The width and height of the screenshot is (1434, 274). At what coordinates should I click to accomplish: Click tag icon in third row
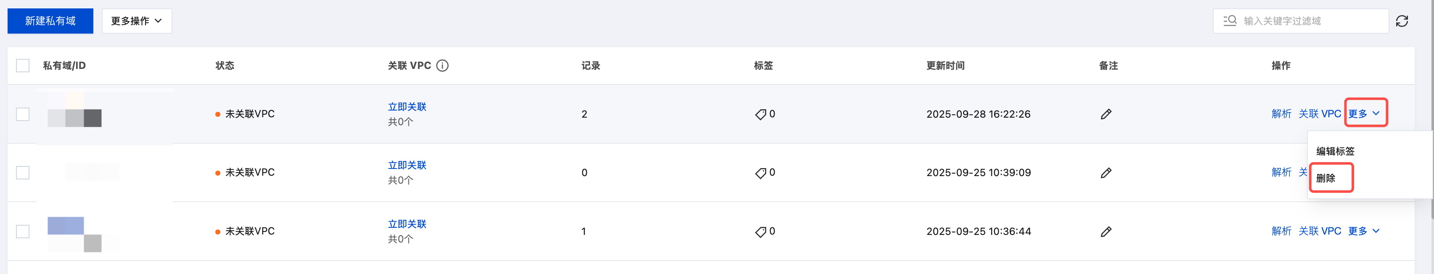[x=760, y=232]
